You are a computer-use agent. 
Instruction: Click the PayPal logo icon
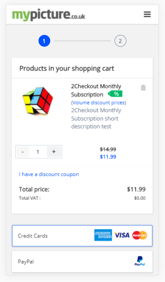140,261
